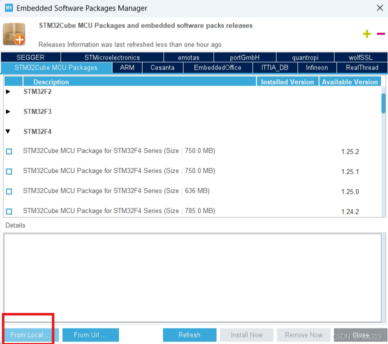Click the green plus expand-all icon
Screen dimensions: 388x344
coord(366,34)
